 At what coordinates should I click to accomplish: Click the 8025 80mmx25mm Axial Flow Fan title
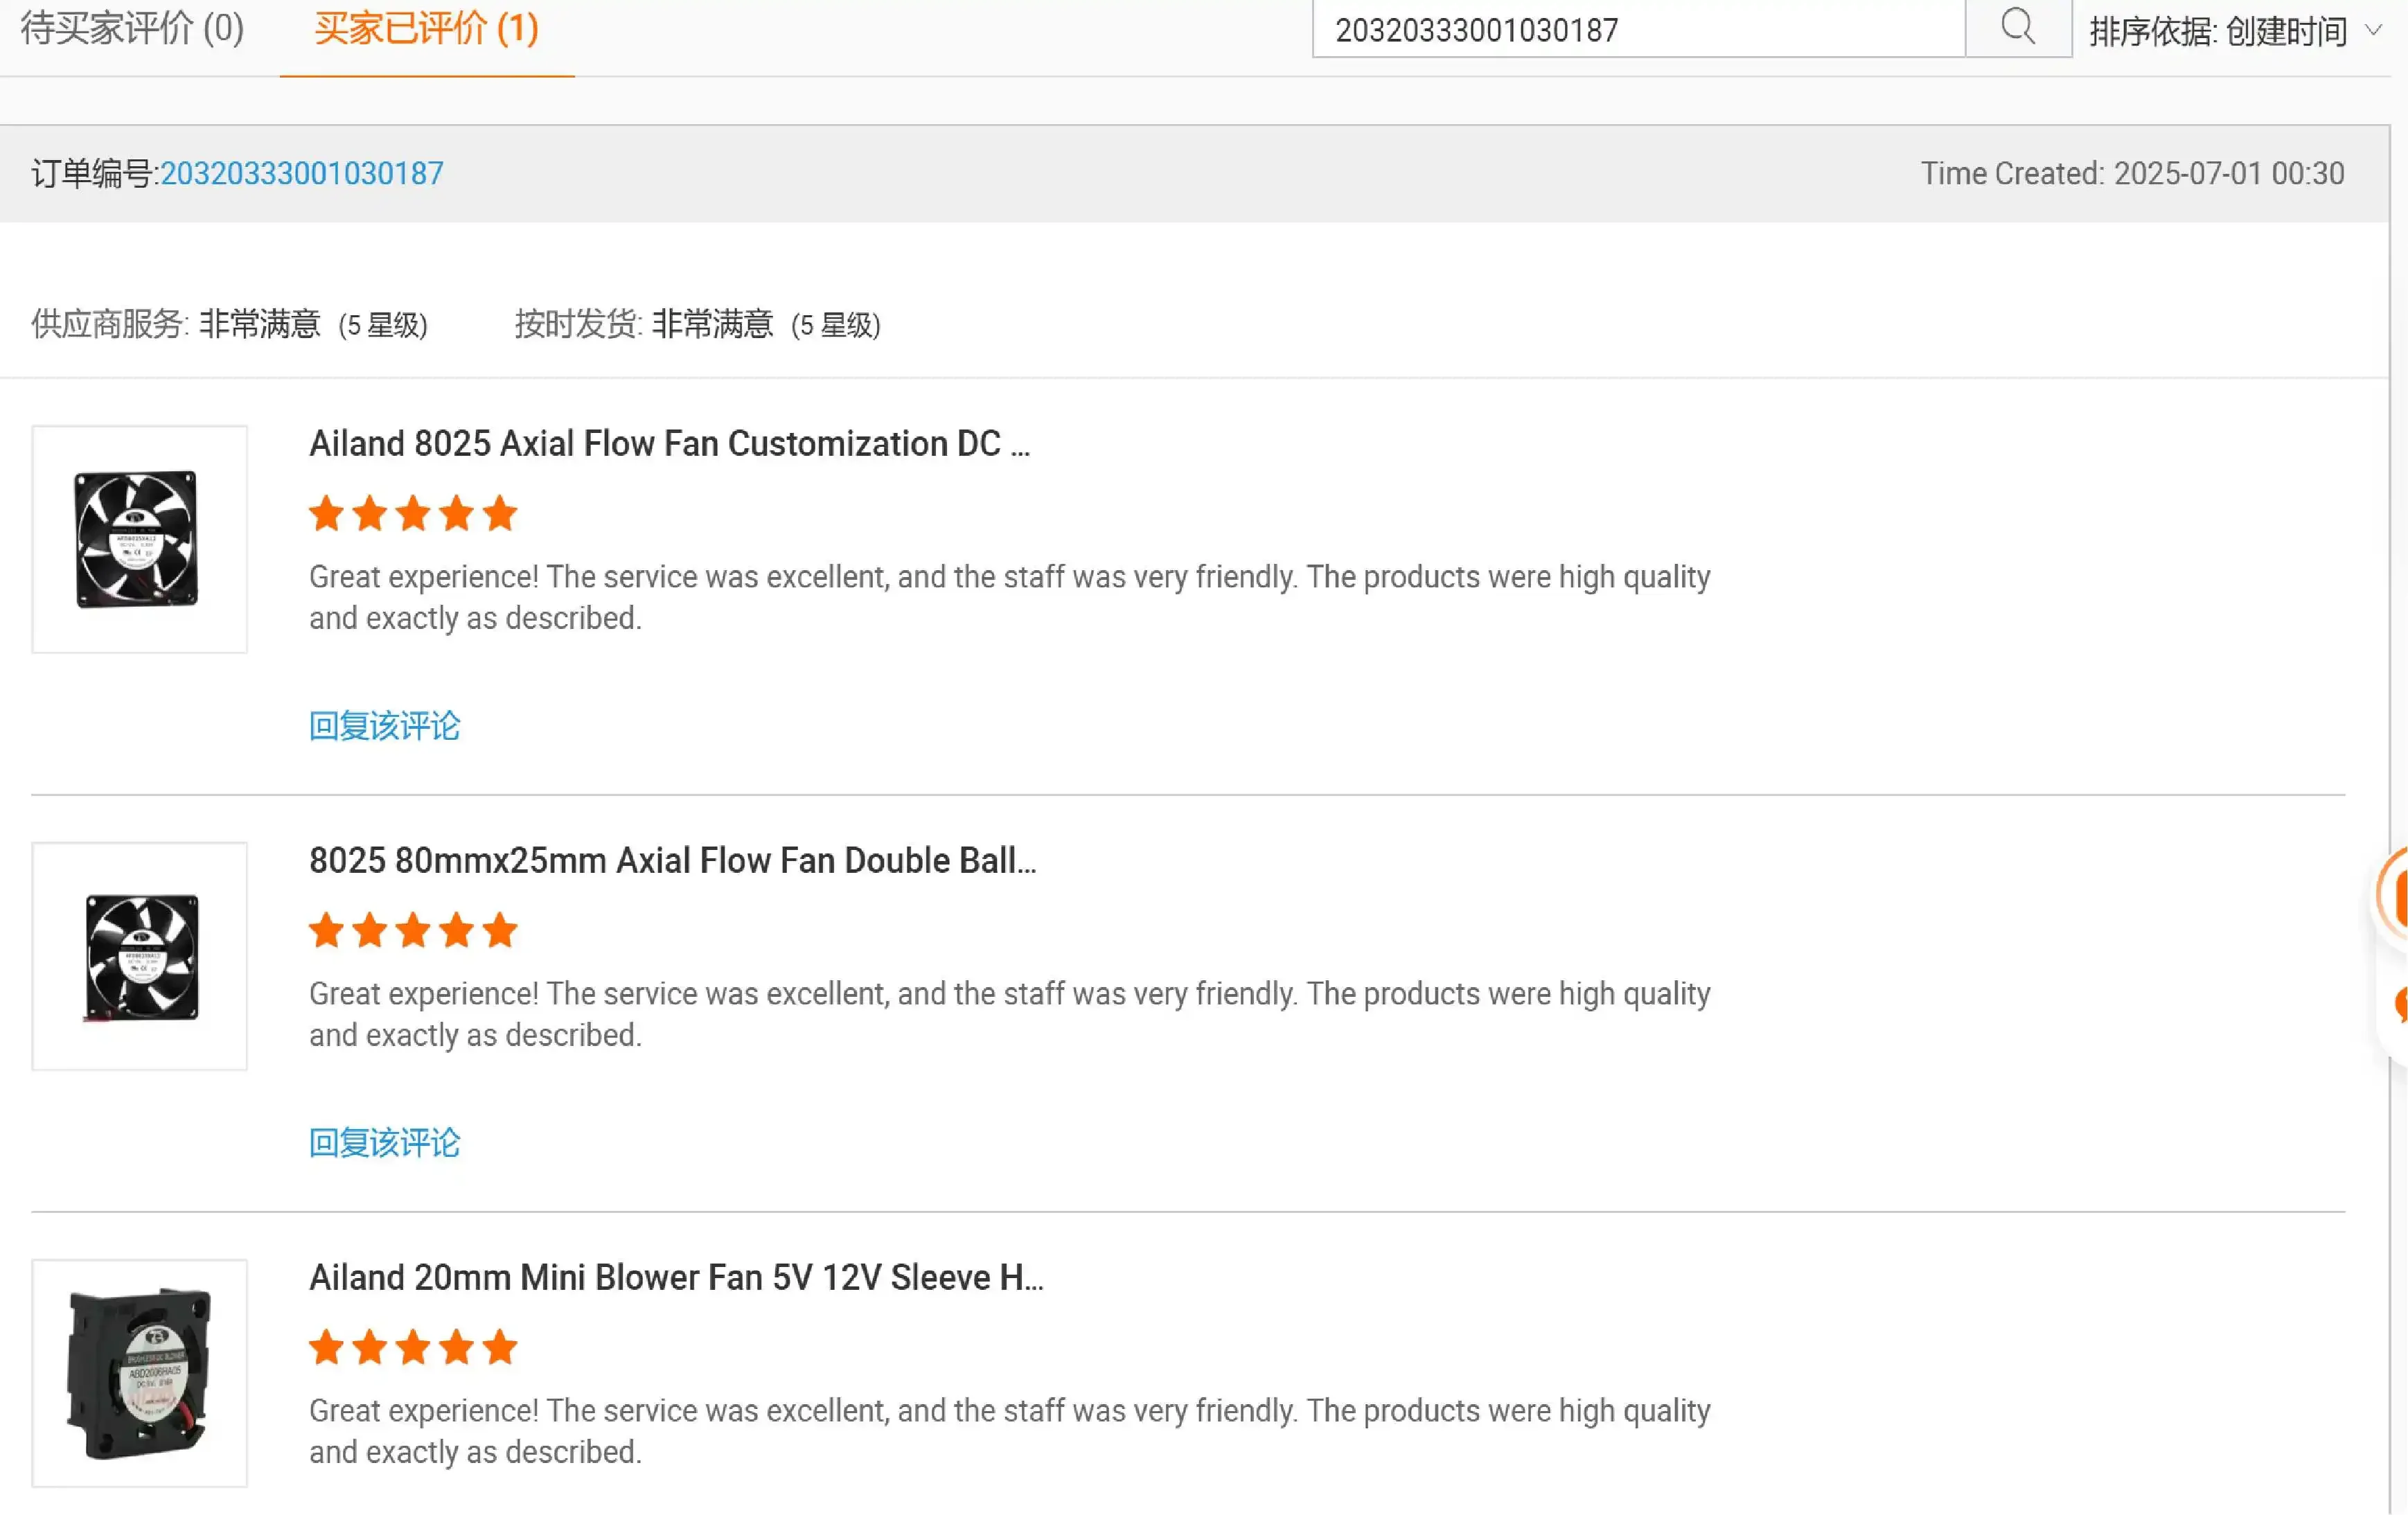[x=672, y=861]
